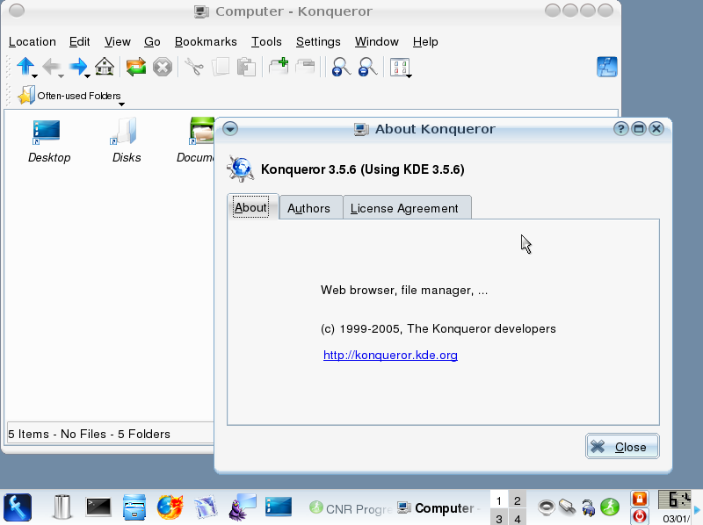Open the Help menu

click(425, 41)
